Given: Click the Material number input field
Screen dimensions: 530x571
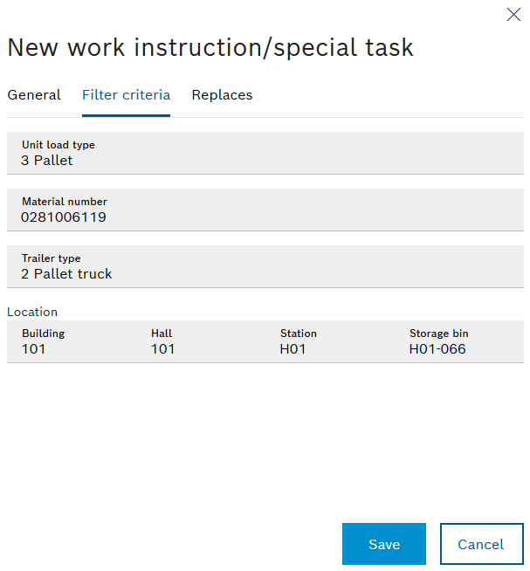Looking at the screenshot, I should click(265, 210).
